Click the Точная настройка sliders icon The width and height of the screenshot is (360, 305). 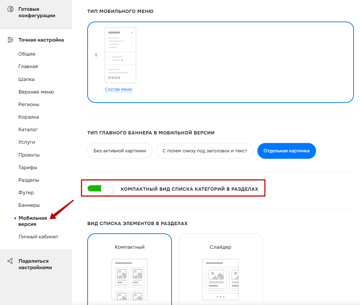(10, 40)
